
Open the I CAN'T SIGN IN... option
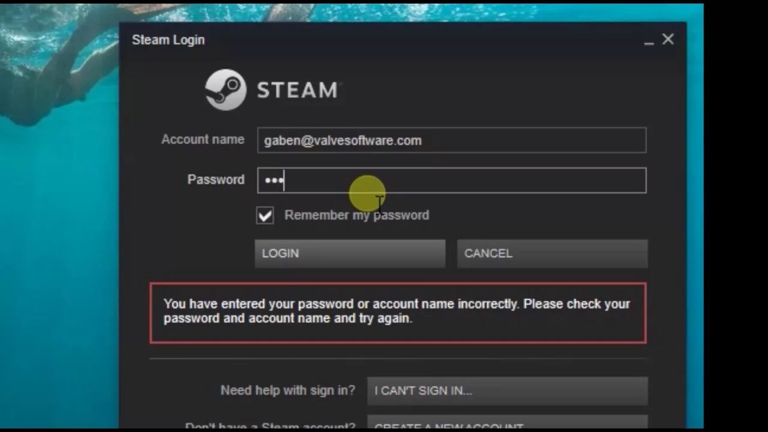[x=508, y=391]
